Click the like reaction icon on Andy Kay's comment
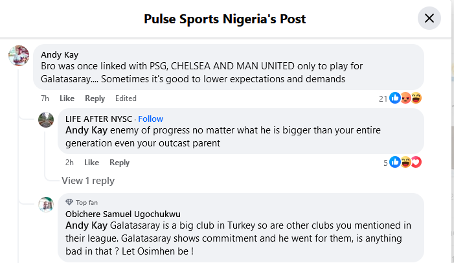This screenshot has height=263, width=454. pos(394,98)
